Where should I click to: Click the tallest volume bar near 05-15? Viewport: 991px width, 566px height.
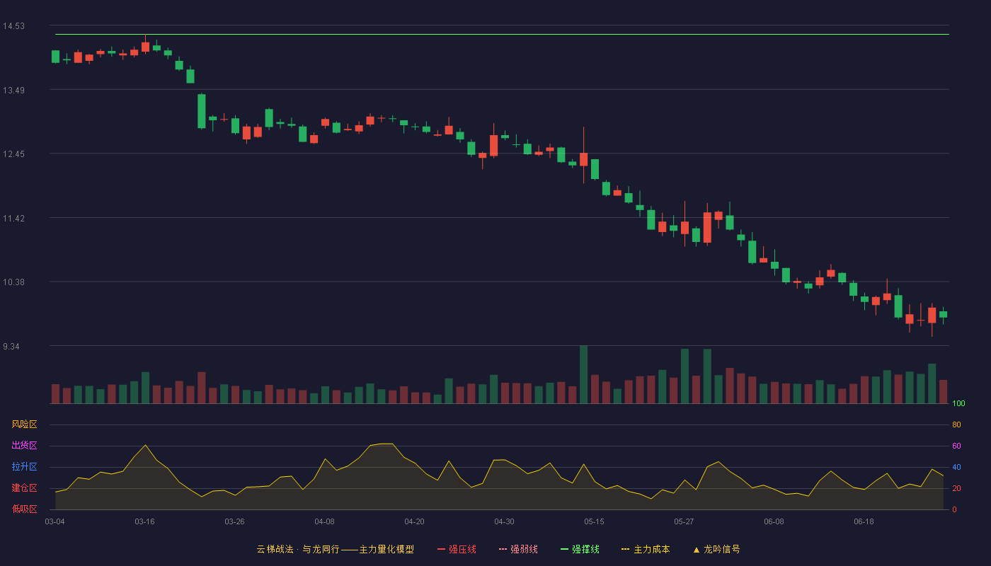[x=583, y=374]
